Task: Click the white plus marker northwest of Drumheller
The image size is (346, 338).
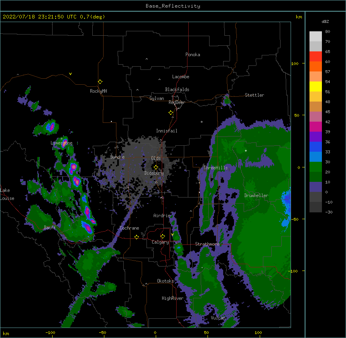Action: pos(246,151)
